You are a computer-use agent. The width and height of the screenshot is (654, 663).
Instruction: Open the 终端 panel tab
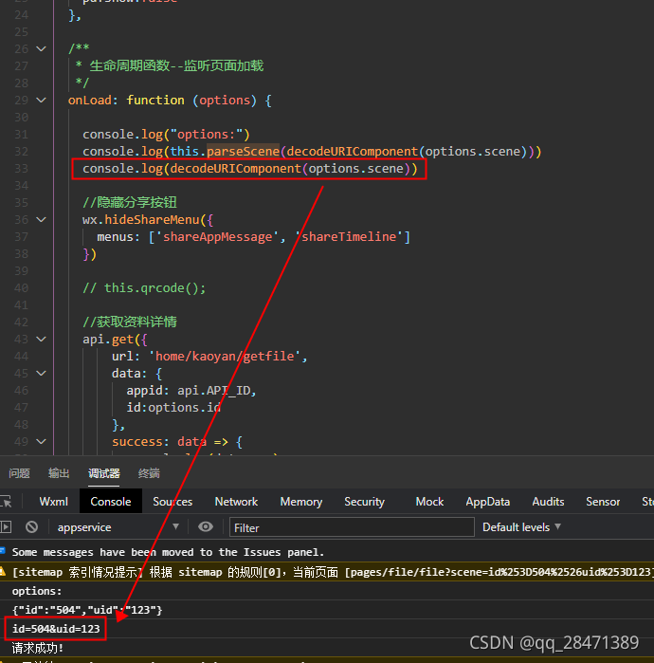(149, 473)
